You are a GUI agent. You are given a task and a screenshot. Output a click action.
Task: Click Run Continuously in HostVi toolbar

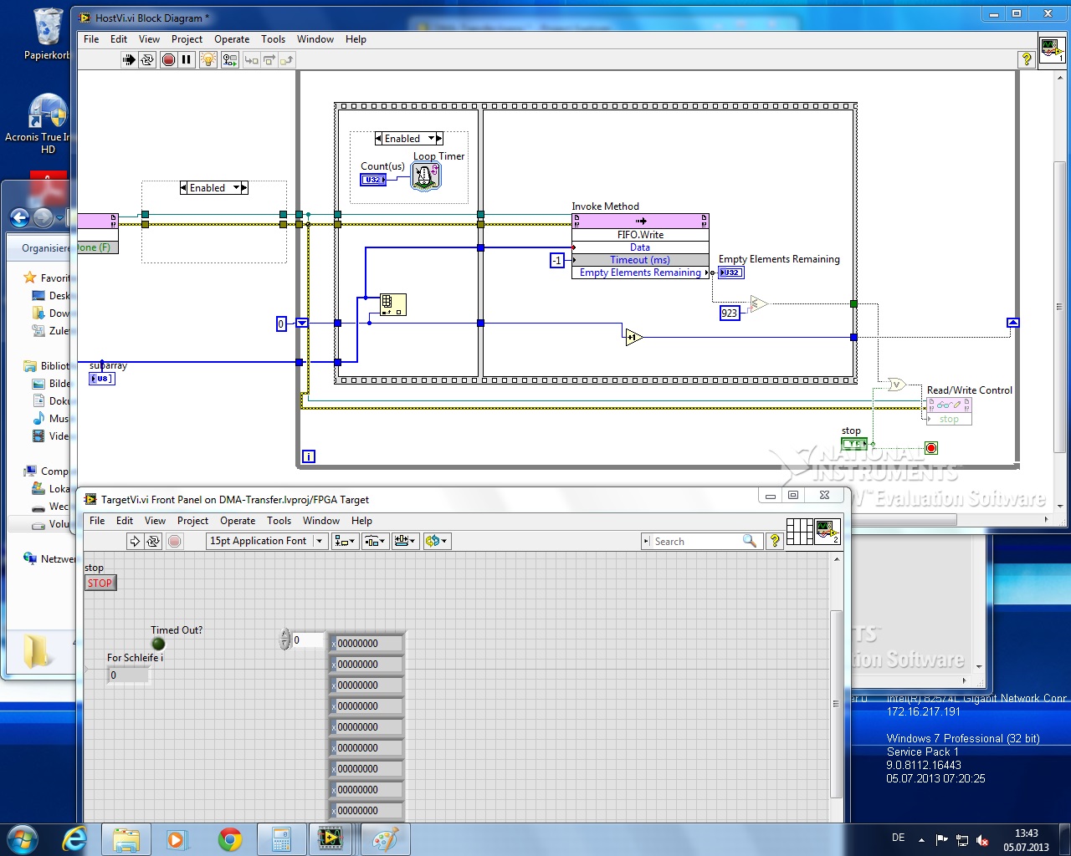[x=147, y=59]
